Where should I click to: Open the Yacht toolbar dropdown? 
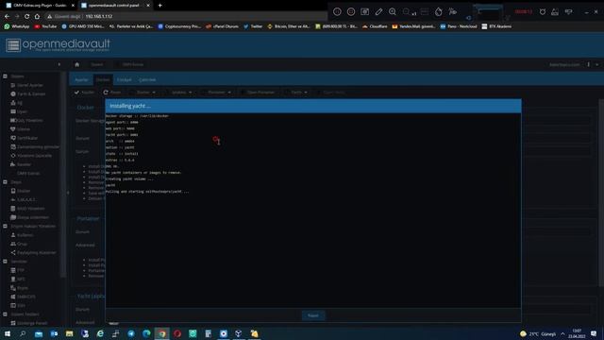pos(296,93)
